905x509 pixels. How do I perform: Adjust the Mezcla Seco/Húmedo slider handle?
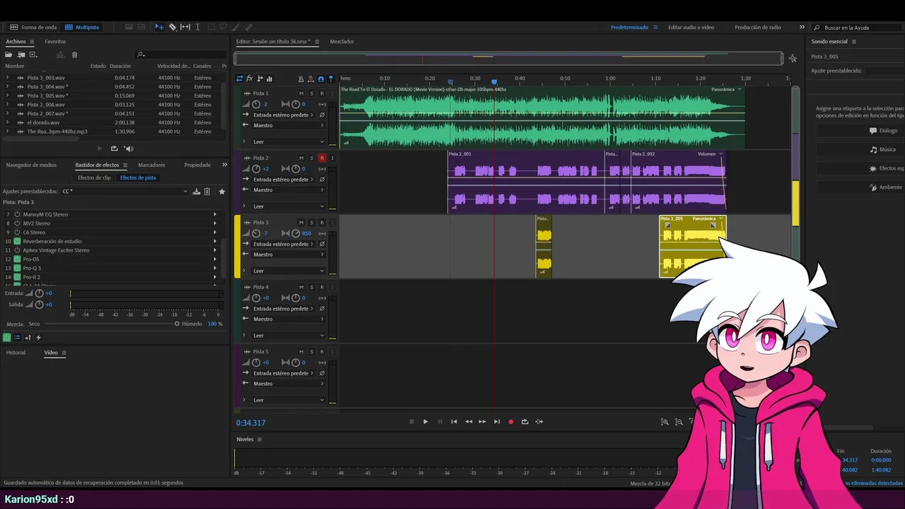[177, 324]
